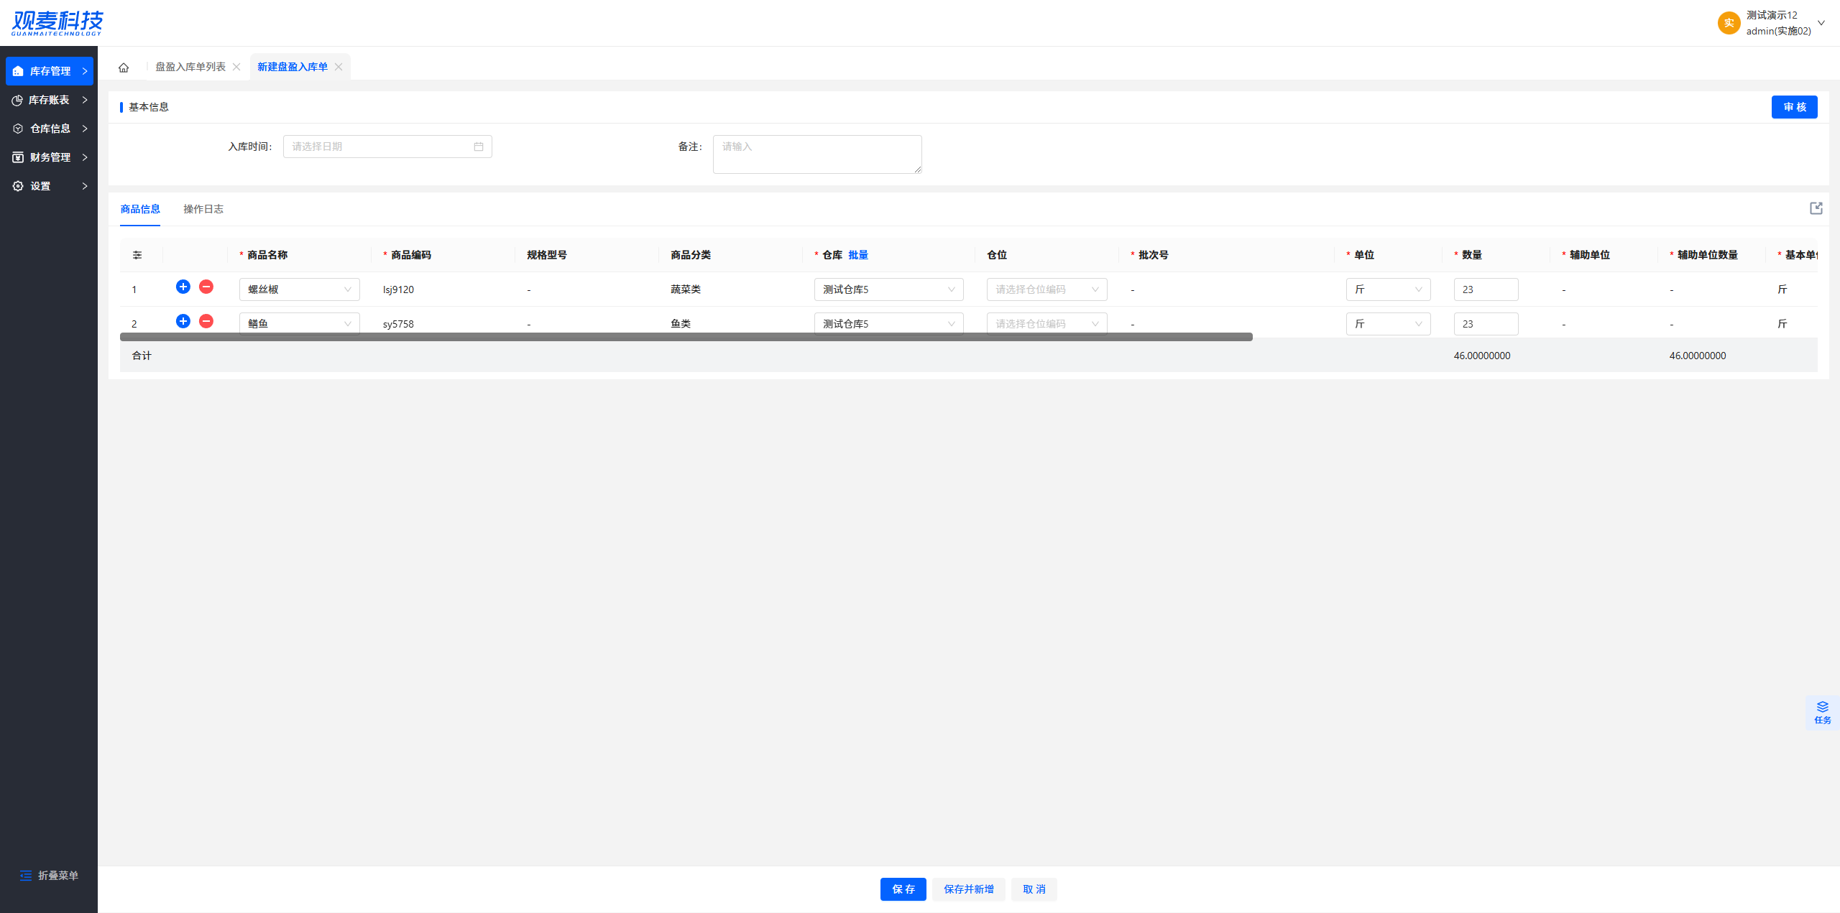Screen dimensions: 1840x913
Task: Open column settings icon in table header
Action: [x=137, y=255]
